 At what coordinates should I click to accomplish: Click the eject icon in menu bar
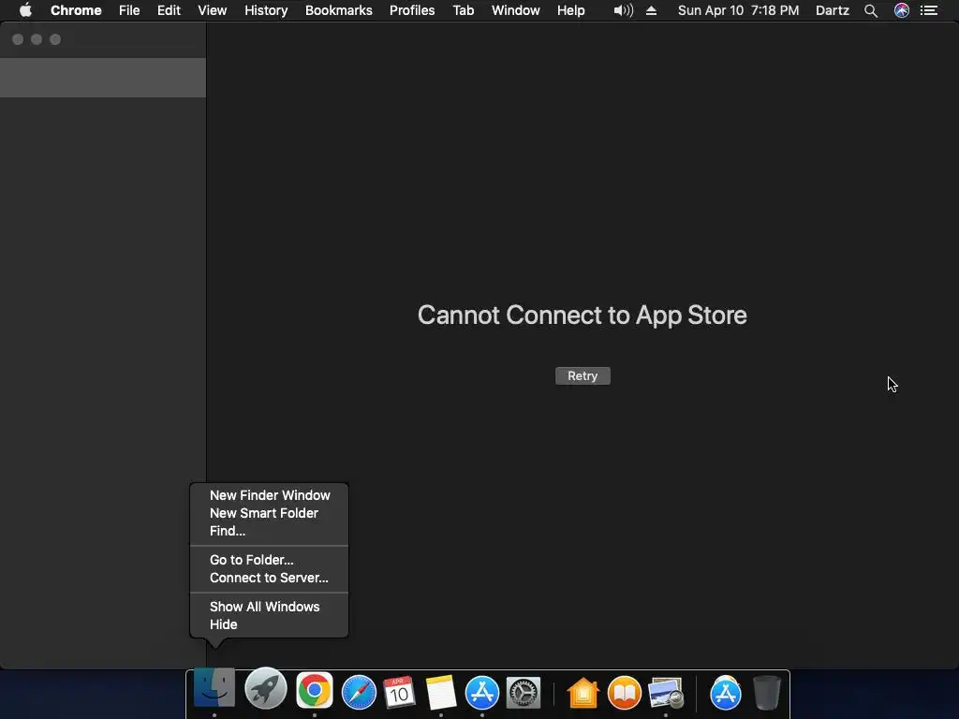pyautogui.click(x=652, y=10)
